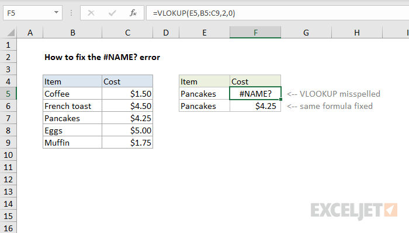Click the title cell about #NAME? error
The width and height of the screenshot is (409, 233).
(x=102, y=57)
